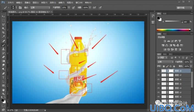
Task: Switch to the 通道 channels tab
Action: [x=165, y=54]
